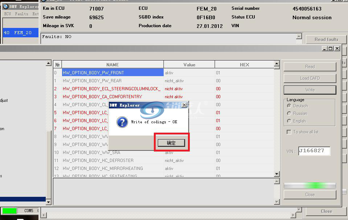The image size is (348, 220).
Task: Click nicht_aktiv value in HC_DEFROSTER row
Action: 174,161
